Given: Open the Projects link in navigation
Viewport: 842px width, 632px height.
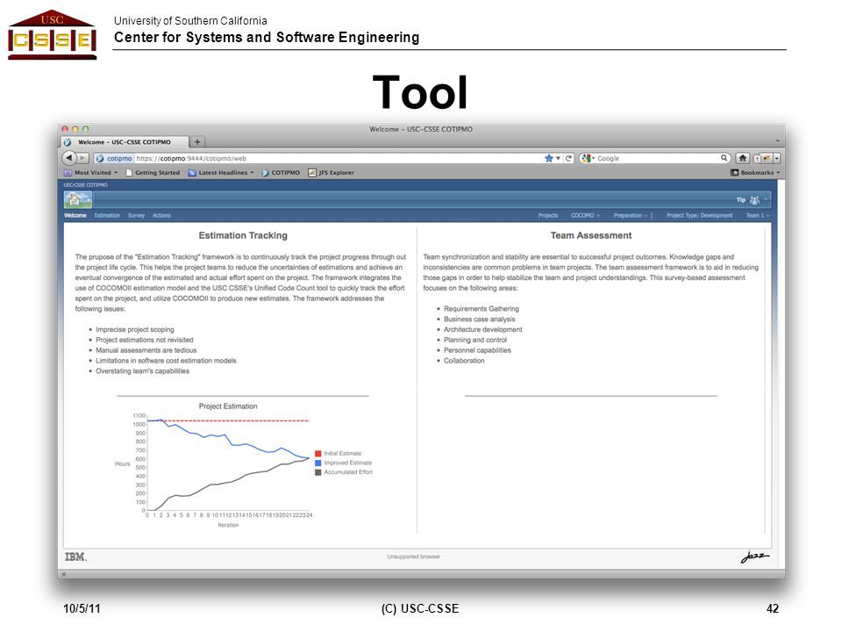Looking at the screenshot, I should pyautogui.click(x=547, y=216).
